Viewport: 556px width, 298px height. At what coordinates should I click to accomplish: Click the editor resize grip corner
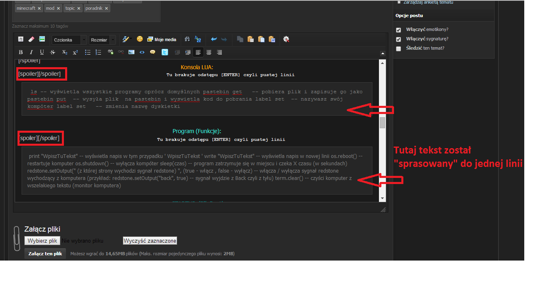click(383, 209)
